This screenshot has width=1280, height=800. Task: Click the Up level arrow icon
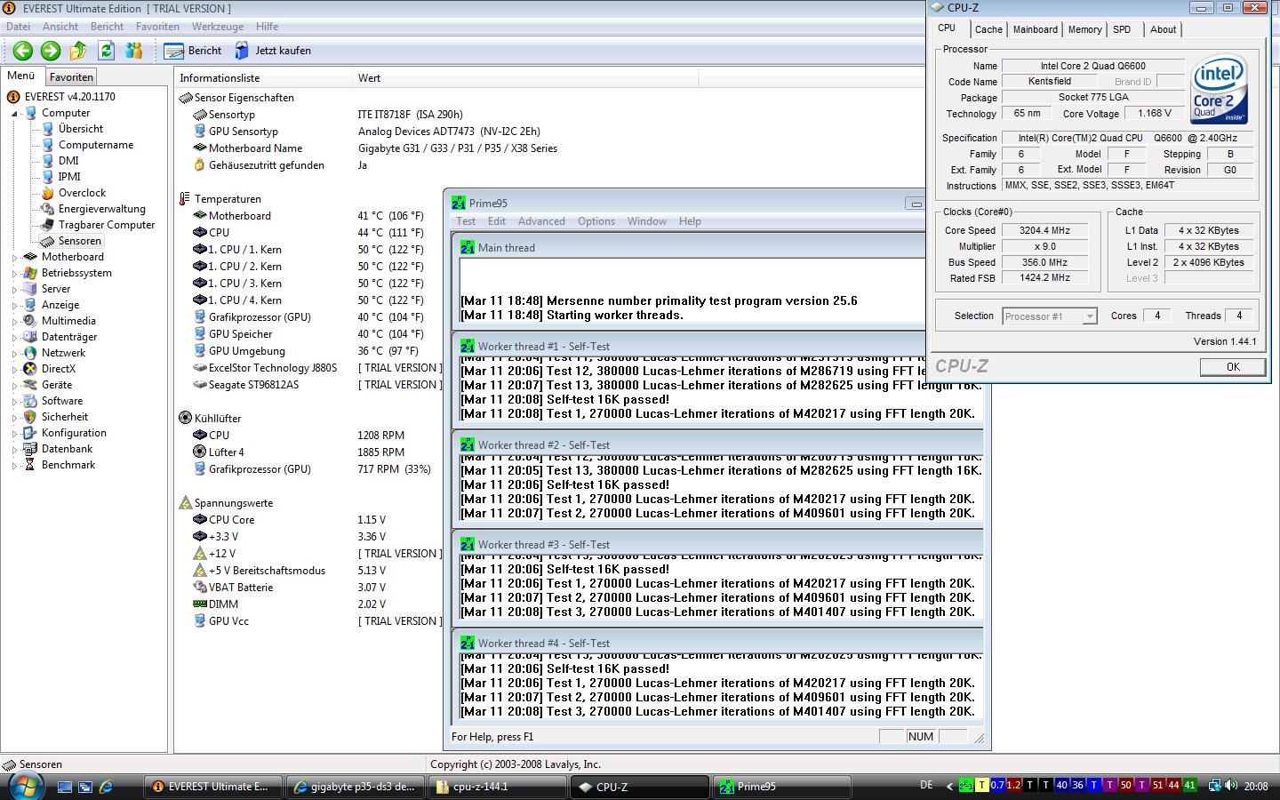pos(78,51)
